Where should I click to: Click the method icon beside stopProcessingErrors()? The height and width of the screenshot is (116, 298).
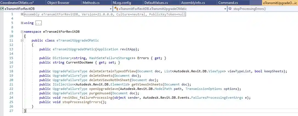230,9
